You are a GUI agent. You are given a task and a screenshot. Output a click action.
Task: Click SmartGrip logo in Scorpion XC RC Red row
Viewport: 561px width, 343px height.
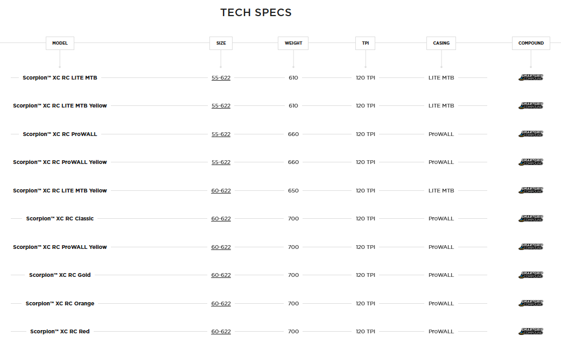point(531,332)
